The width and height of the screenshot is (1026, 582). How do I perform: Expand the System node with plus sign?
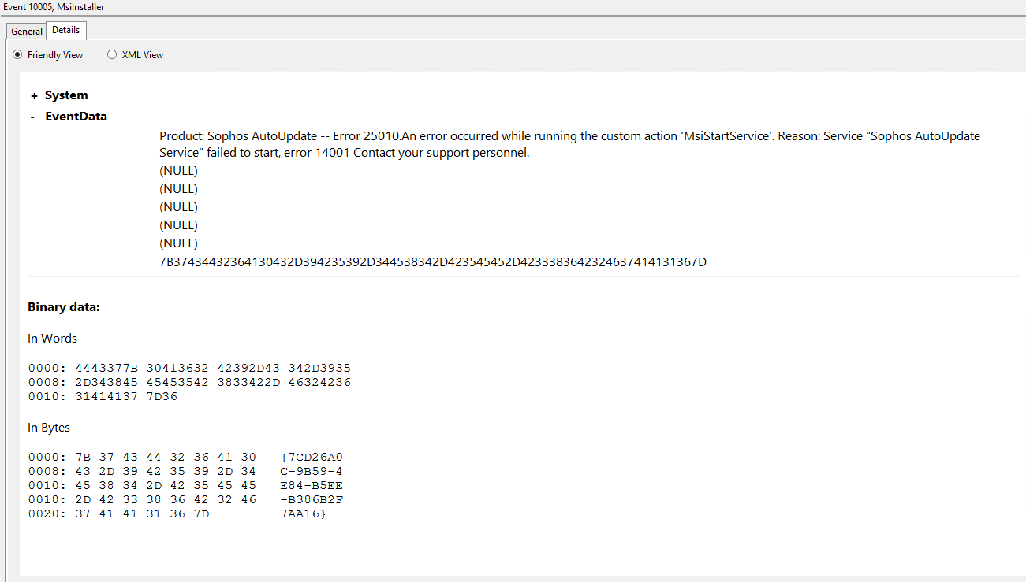coord(34,95)
